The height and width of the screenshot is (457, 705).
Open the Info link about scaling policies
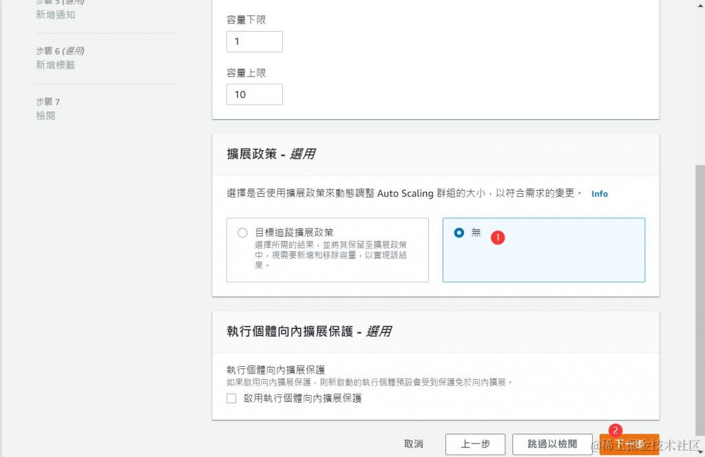tap(599, 194)
